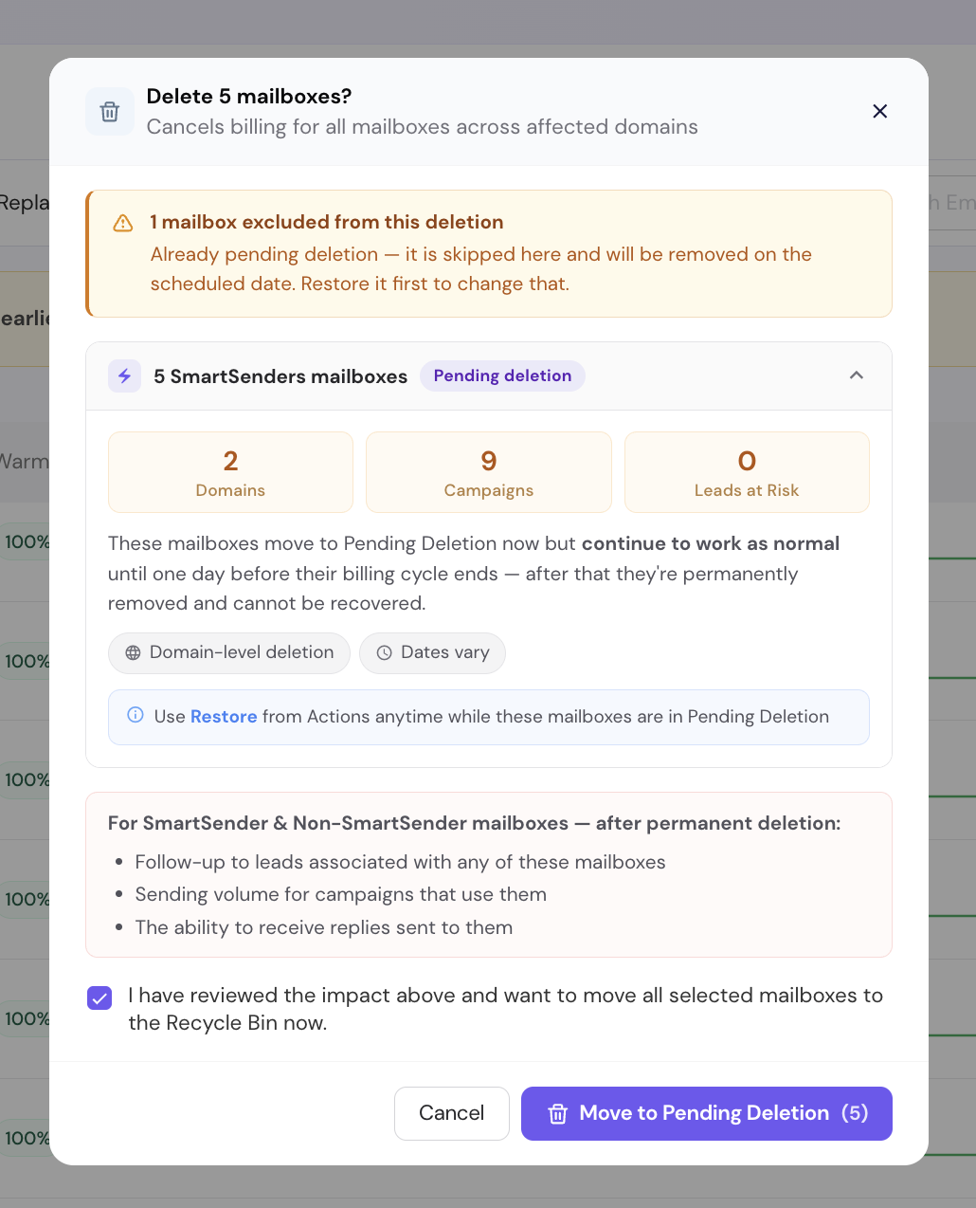
Task: Open the Restore link
Action: 224,717
